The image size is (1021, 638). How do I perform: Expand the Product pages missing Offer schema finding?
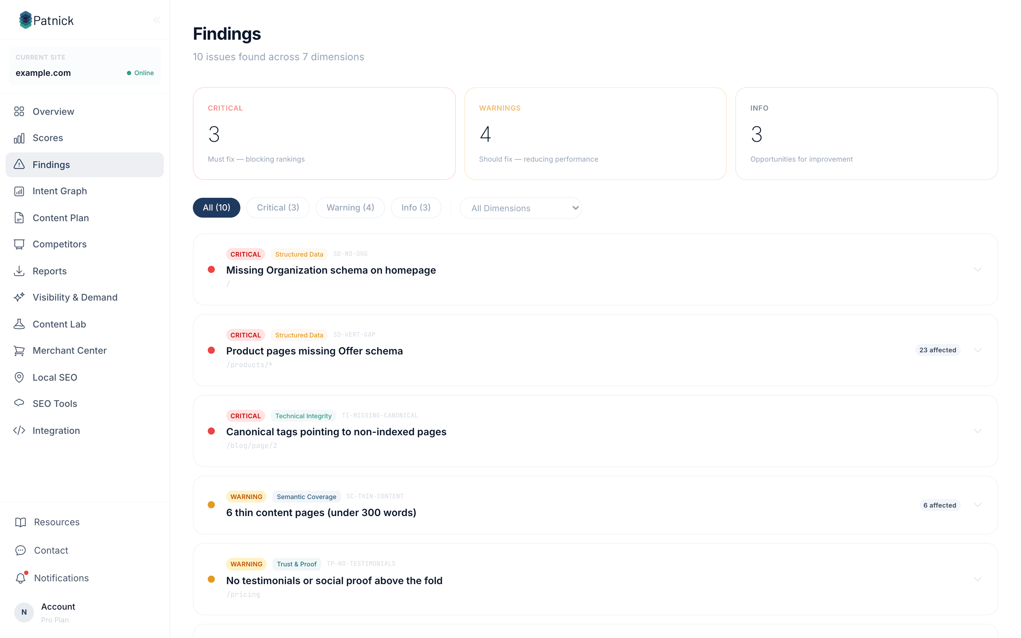click(978, 350)
